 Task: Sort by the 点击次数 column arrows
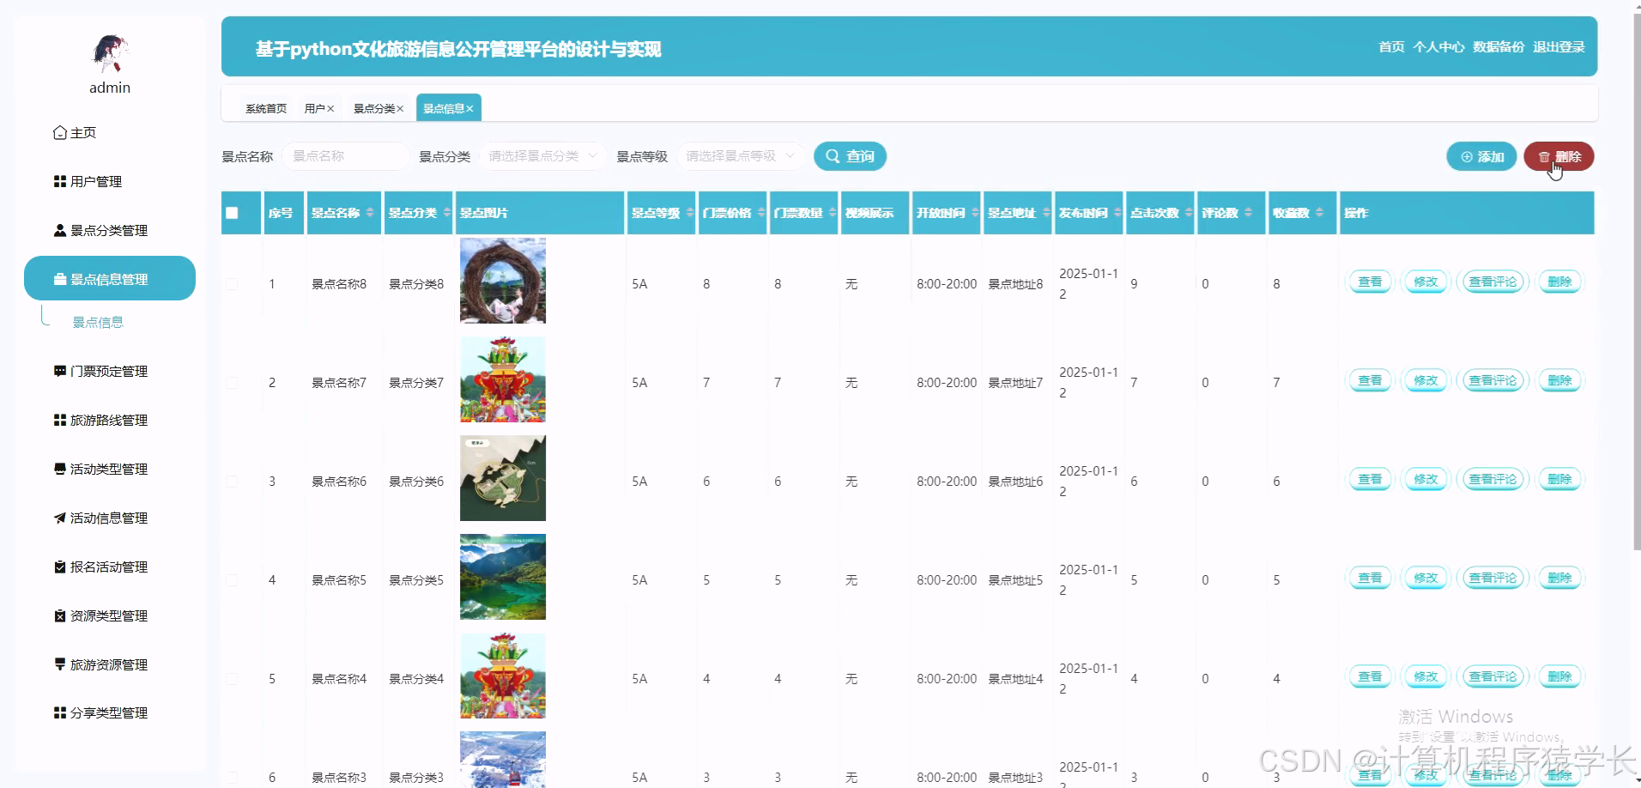[1189, 212]
